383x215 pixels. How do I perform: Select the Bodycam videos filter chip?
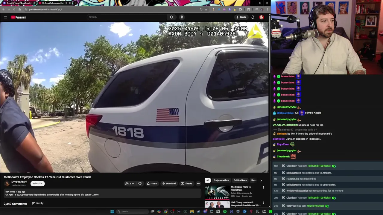point(221,180)
